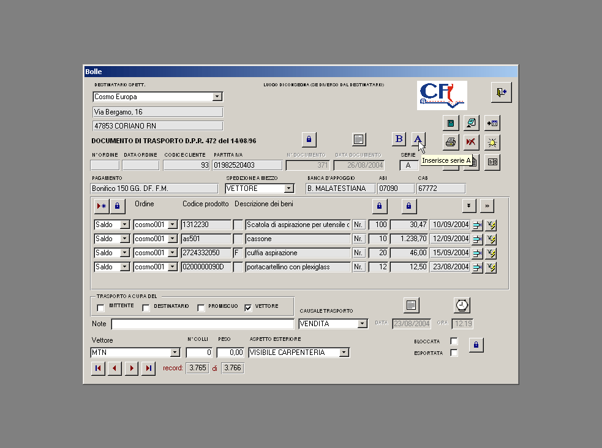Click the lock icon beside BLOCCATA
This screenshot has width=602, height=448.
click(476, 345)
